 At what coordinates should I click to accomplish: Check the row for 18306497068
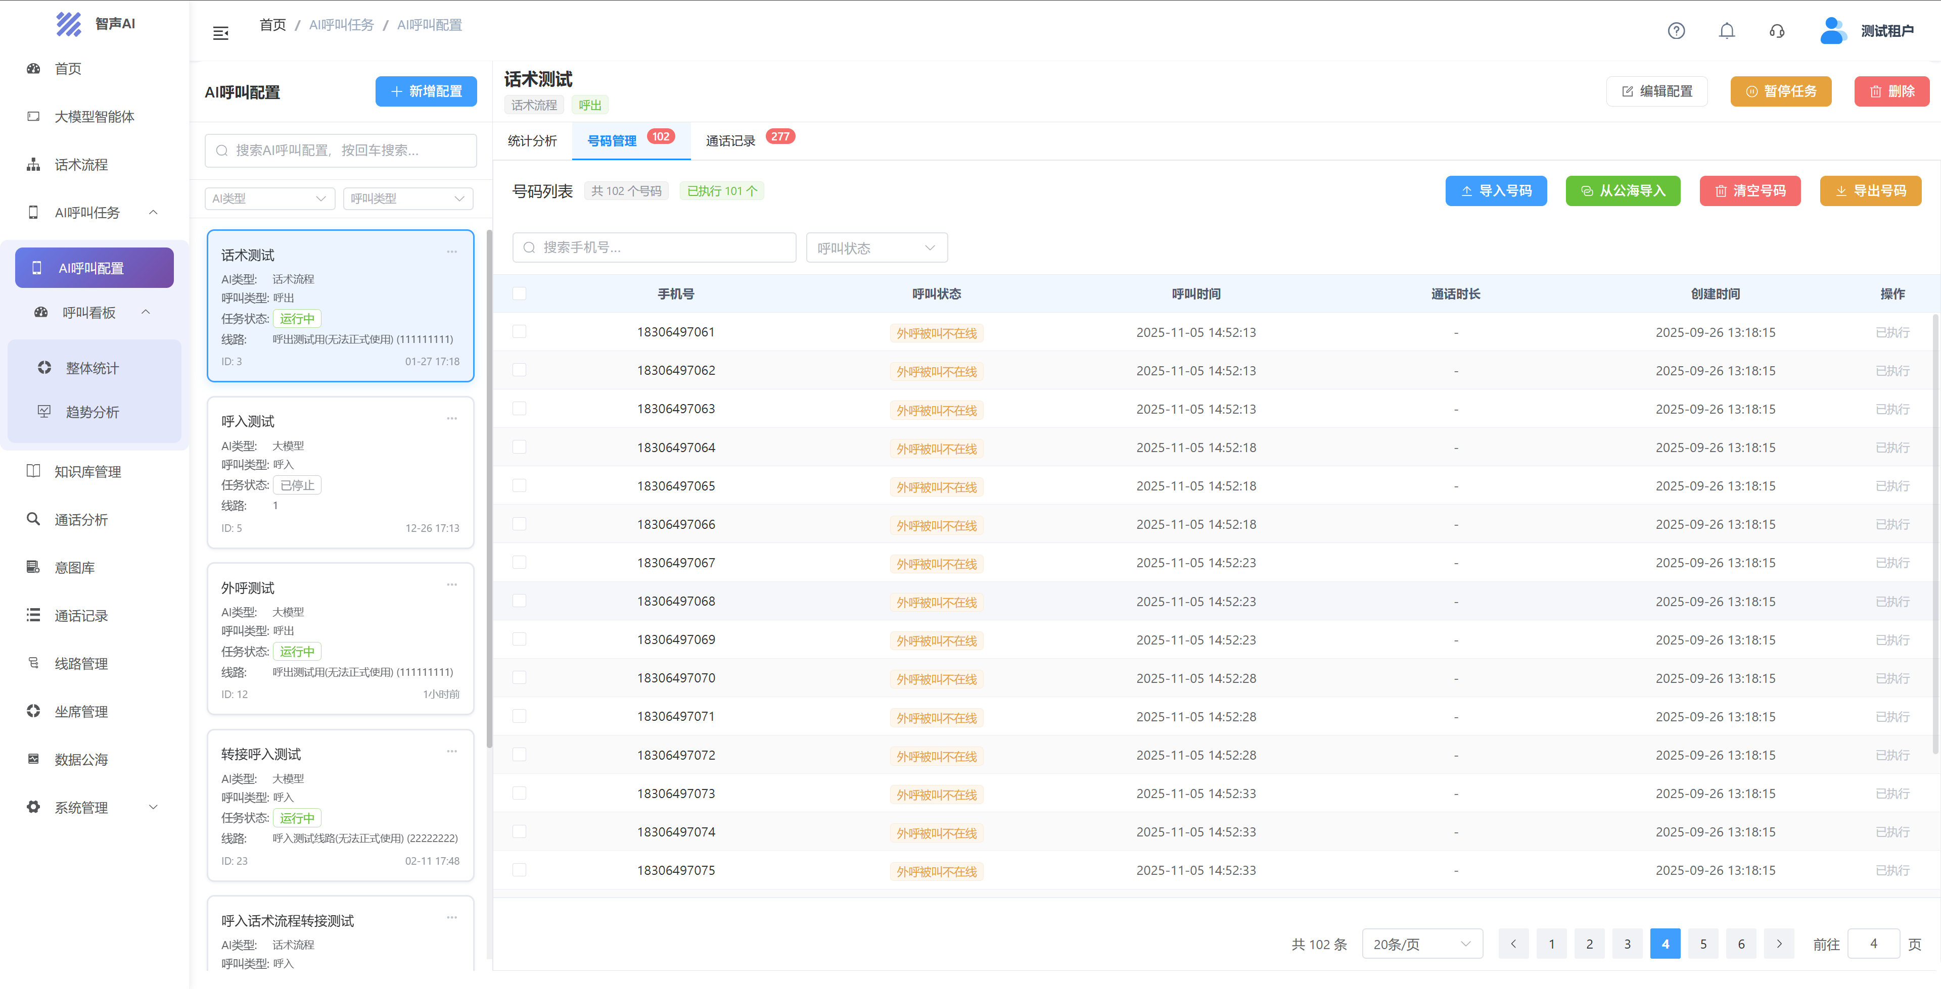tap(519, 601)
